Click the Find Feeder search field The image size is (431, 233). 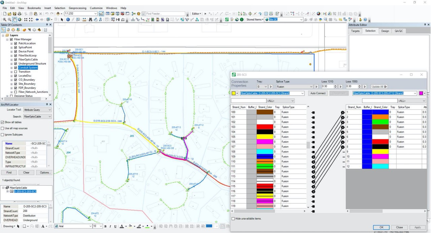[x=165, y=14]
